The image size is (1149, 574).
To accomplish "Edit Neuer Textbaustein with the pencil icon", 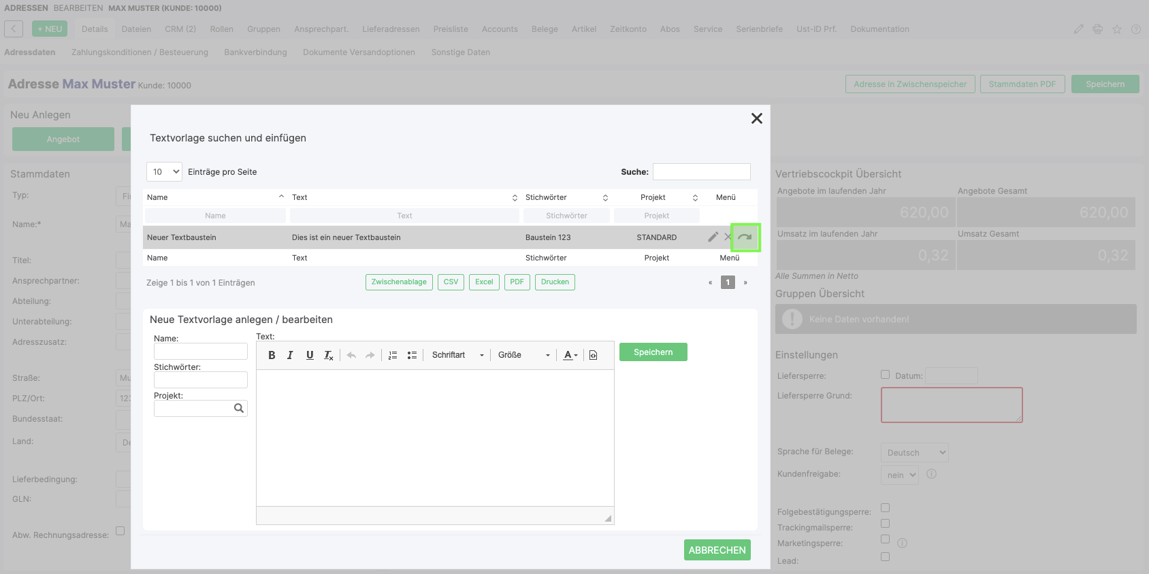I will coord(713,237).
